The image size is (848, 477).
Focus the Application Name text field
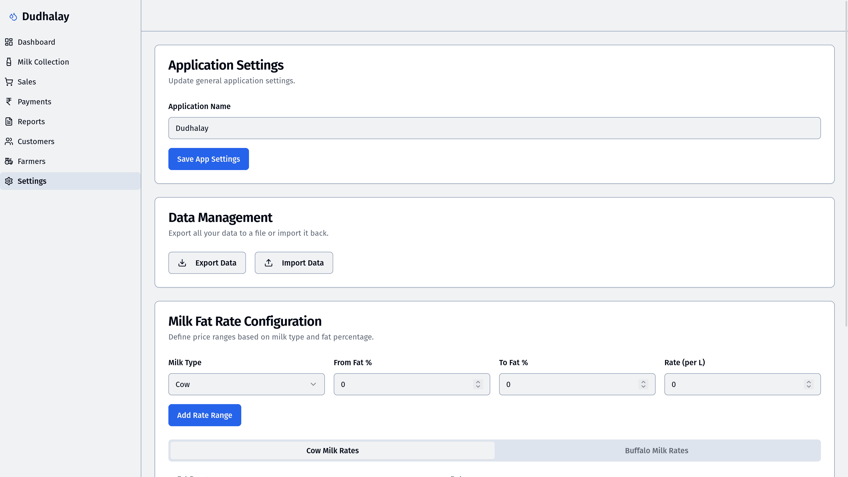[x=494, y=128]
